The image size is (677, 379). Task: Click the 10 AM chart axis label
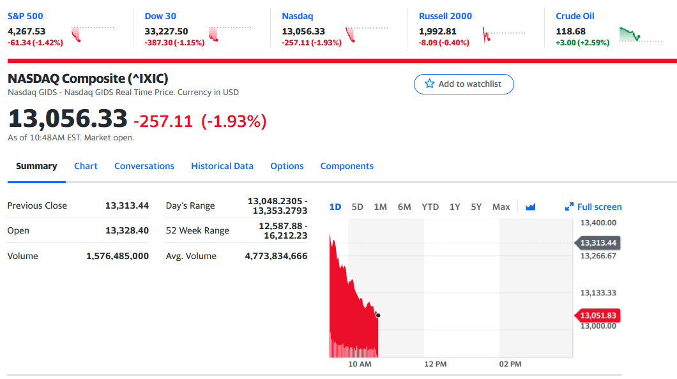360,364
